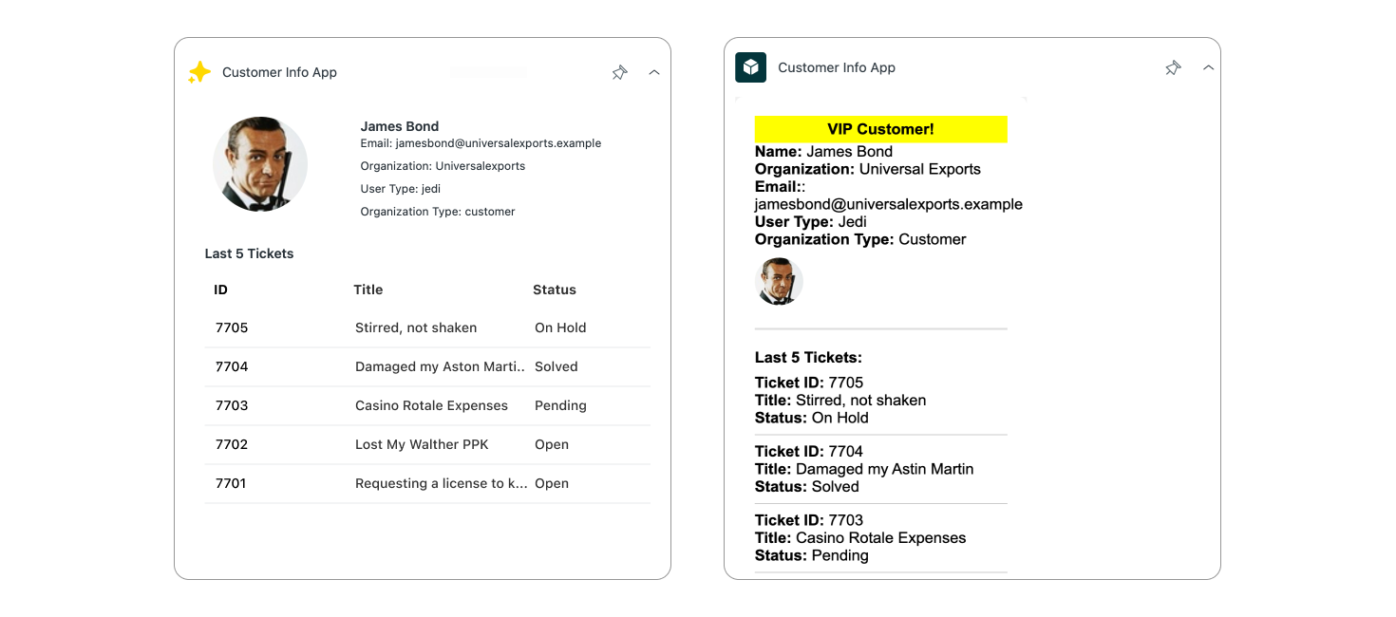Click the Title column header in the table

[x=368, y=290]
